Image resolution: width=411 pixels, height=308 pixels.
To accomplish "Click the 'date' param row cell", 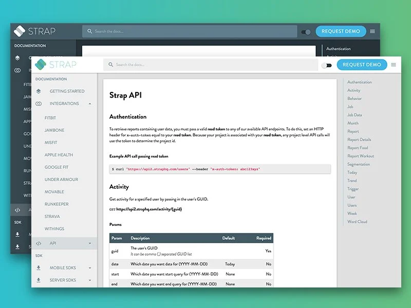I will [x=115, y=264].
